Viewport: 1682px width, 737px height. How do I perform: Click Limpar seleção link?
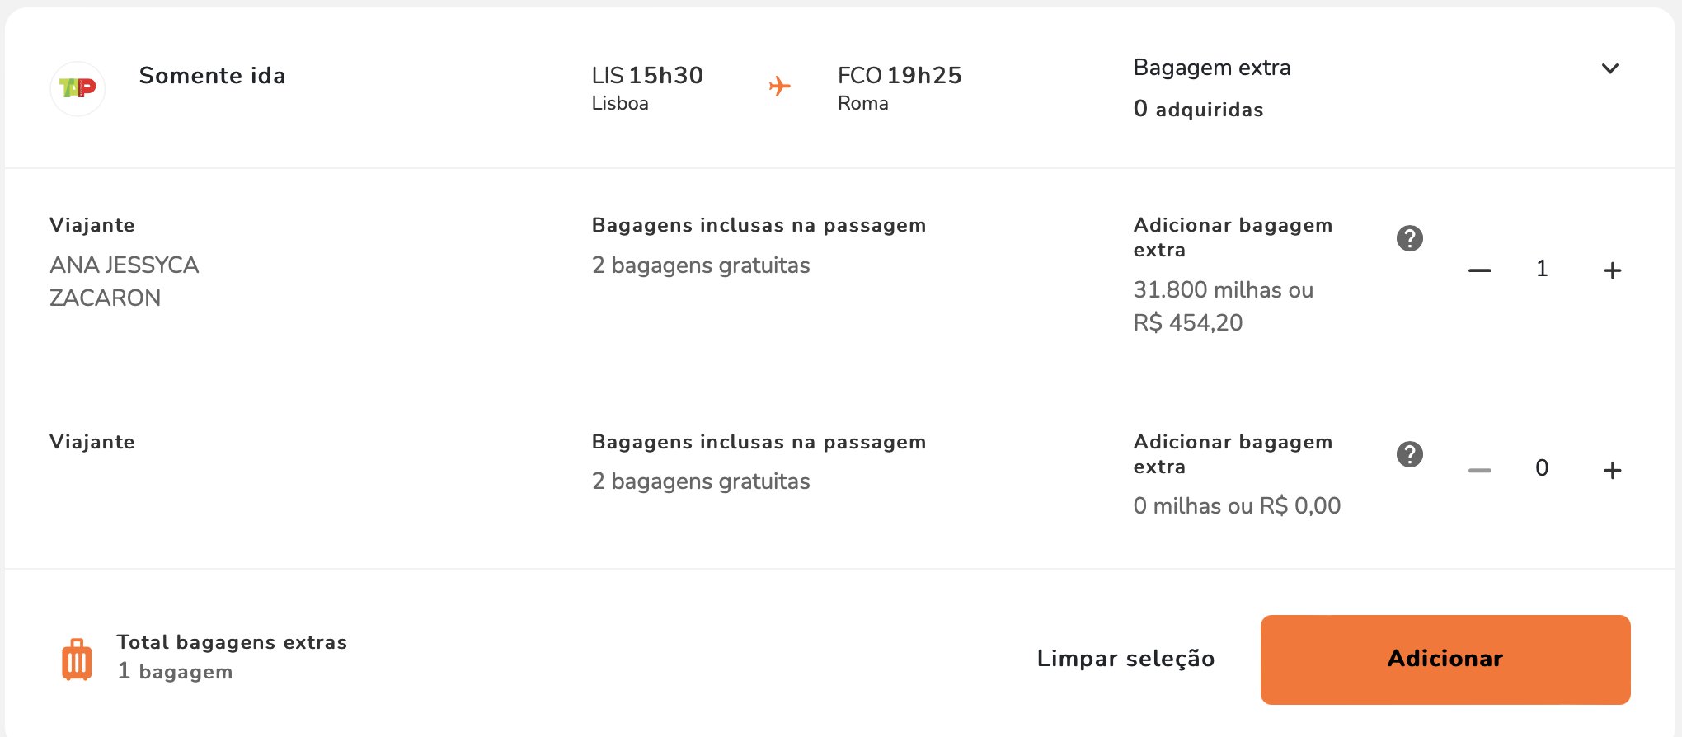click(1125, 659)
